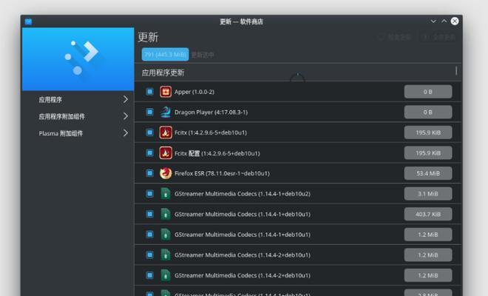Toggle checkbox for GStreamer 1.14.4-1+deb10u2

149,193
